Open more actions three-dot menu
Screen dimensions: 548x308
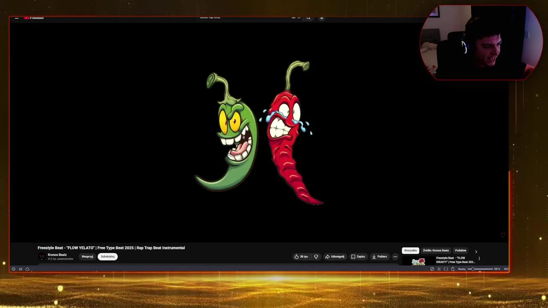tap(395, 257)
